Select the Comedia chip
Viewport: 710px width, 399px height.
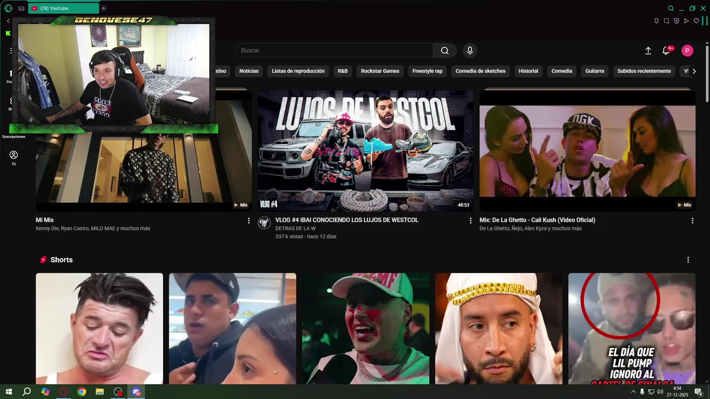[562, 71]
